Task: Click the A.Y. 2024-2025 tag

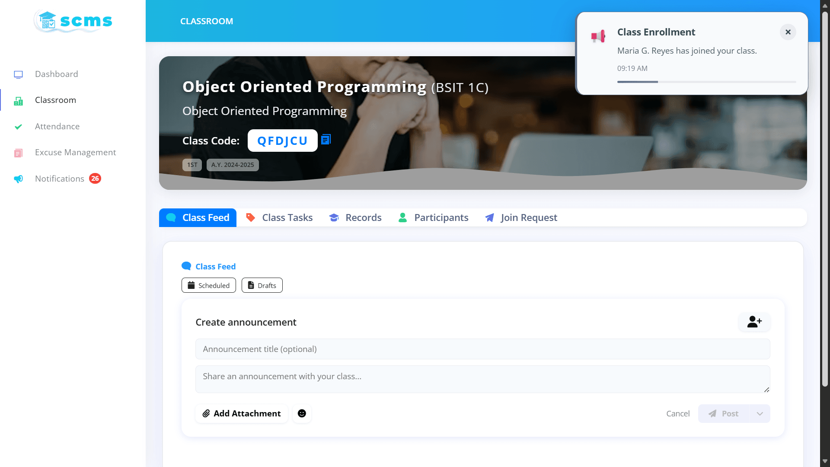Action: tap(233, 165)
